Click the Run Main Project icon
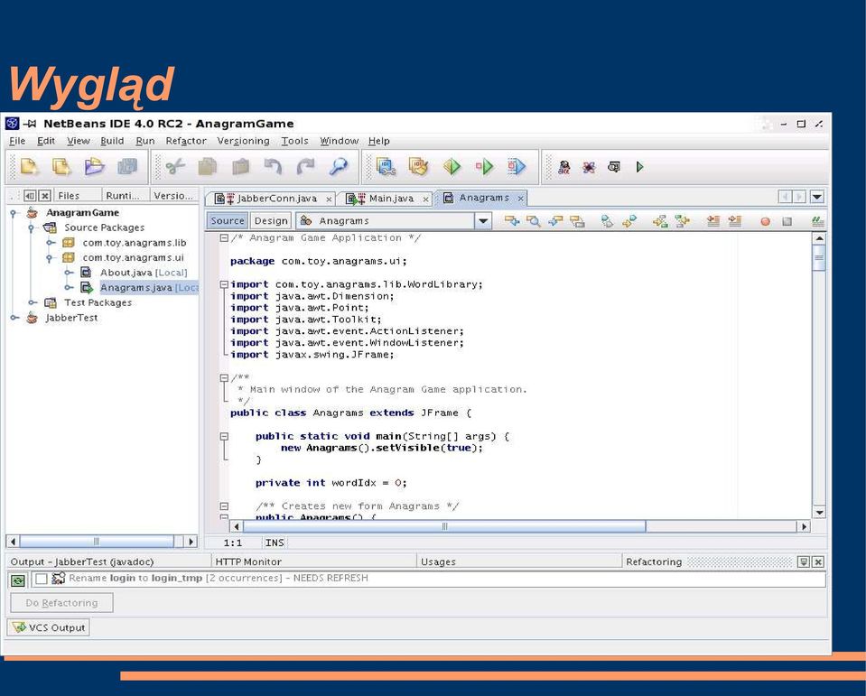 (452, 166)
